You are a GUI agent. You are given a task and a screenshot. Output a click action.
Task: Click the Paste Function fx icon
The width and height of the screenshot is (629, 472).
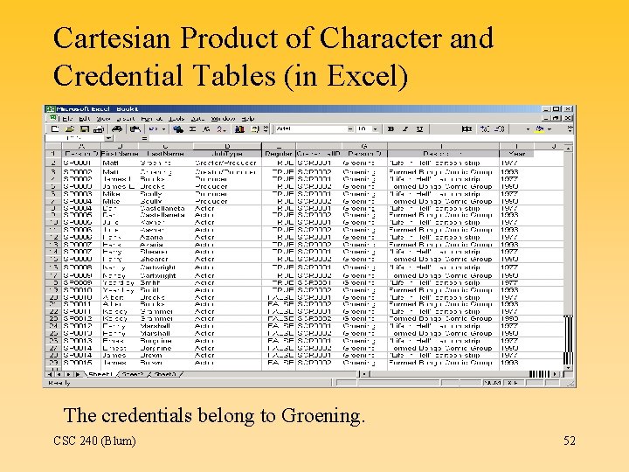(206, 129)
